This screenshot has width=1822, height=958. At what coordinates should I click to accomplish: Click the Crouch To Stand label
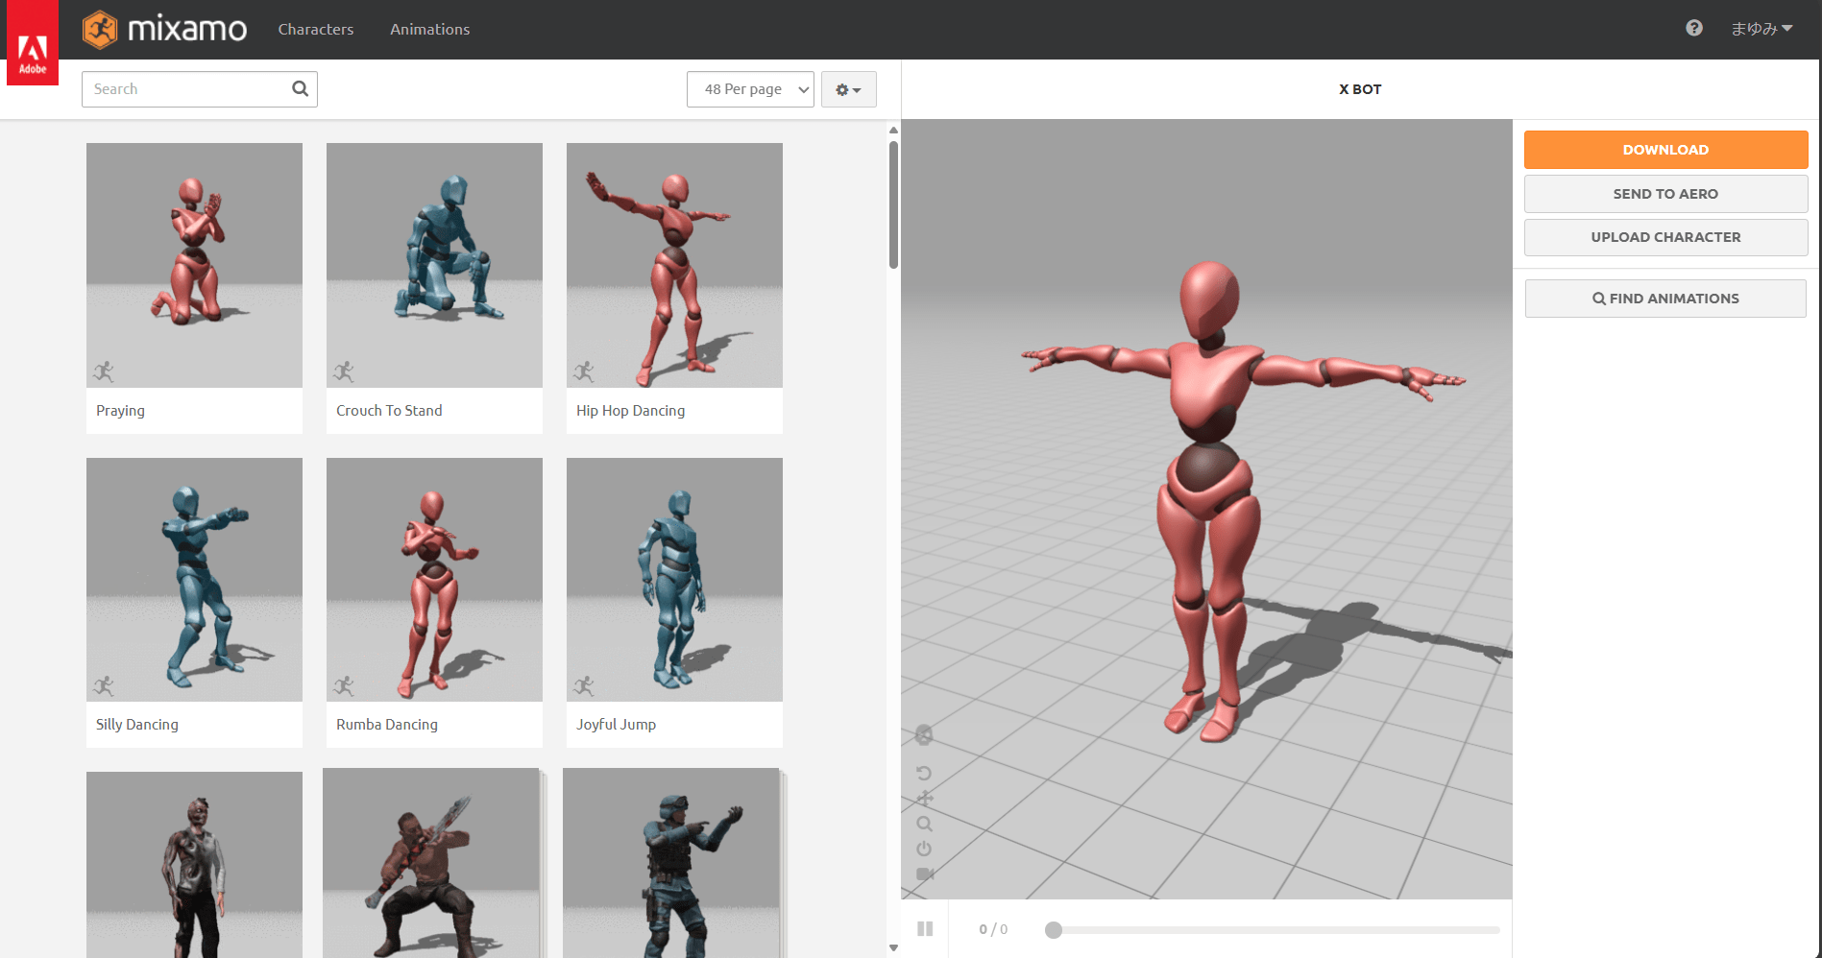click(389, 411)
